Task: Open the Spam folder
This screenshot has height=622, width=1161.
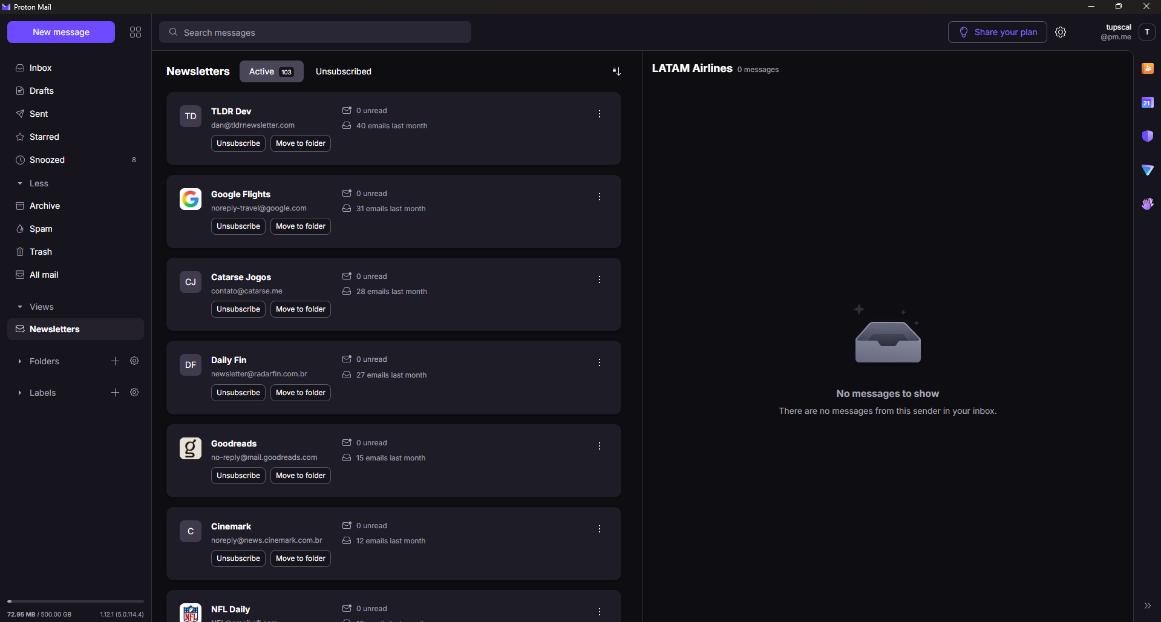Action: coord(76,229)
